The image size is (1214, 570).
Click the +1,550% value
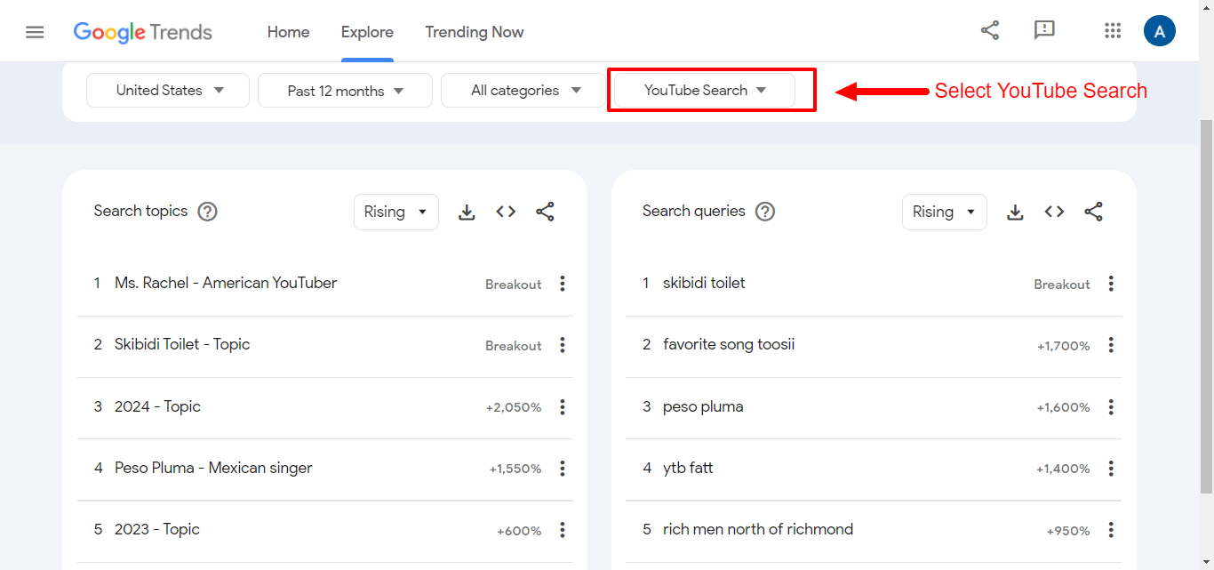[515, 469]
